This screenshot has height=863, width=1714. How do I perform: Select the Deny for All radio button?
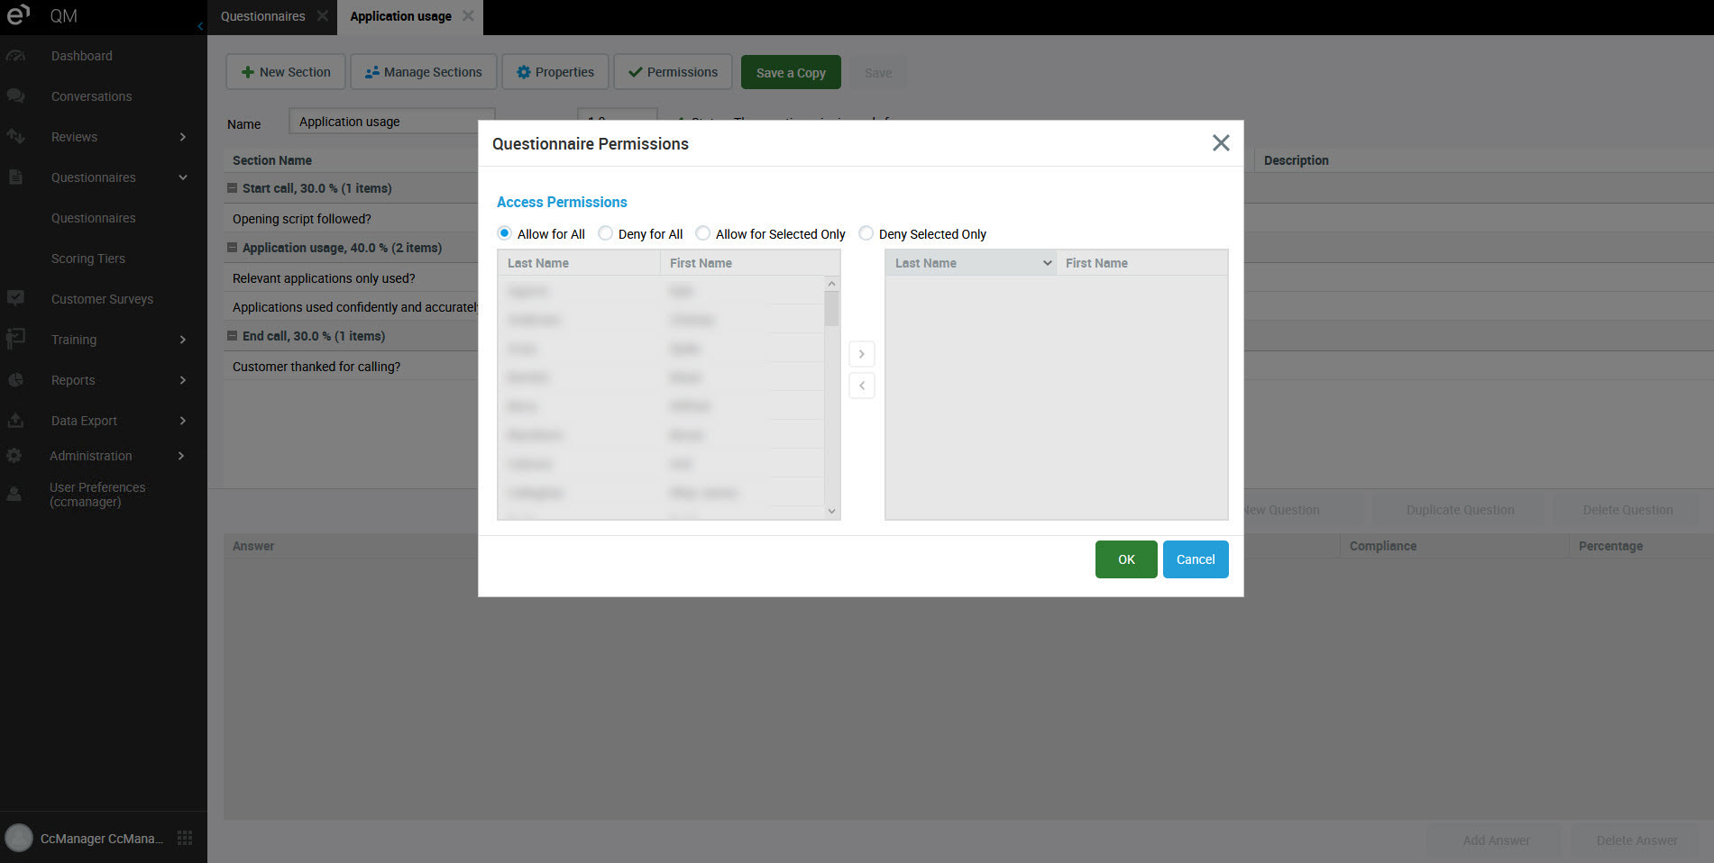pyautogui.click(x=606, y=233)
